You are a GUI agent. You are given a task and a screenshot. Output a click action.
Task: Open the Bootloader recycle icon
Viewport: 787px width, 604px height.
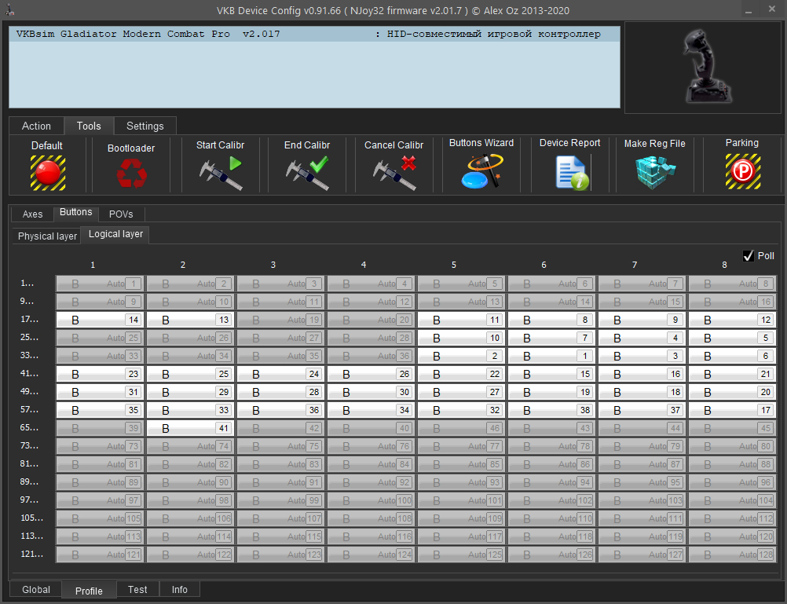coord(131,174)
